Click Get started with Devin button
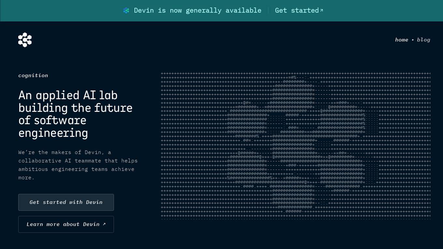This screenshot has height=249, width=443. (66, 202)
